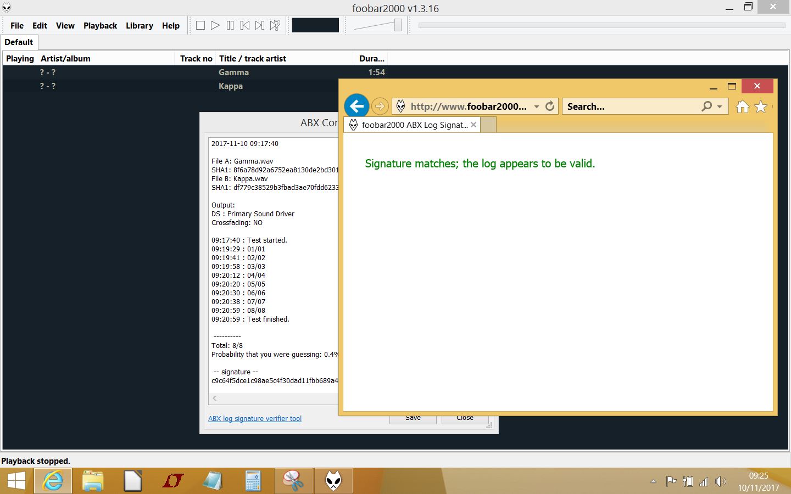Refresh the browser page
This screenshot has width=791, height=494.
point(550,106)
